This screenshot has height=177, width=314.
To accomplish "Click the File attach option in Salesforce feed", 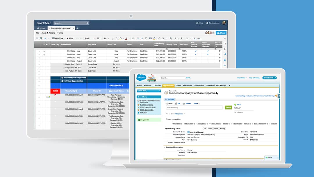I will coord(178,104).
